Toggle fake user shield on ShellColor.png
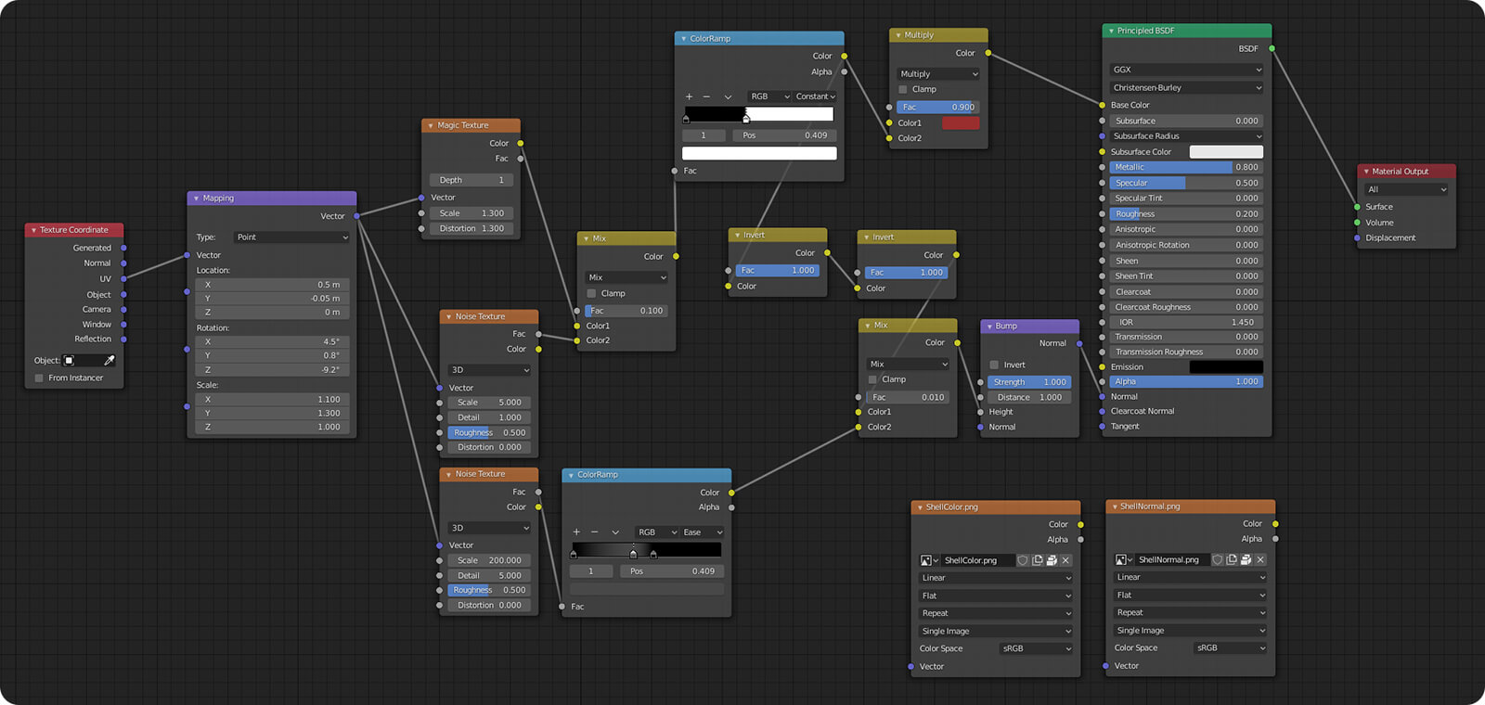Viewport: 1485px width, 705px height. (x=1023, y=560)
